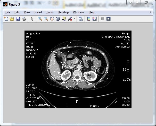The width and height of the screenshot is (156, 126).
Task: Open the Help menu
Action: click(x=92, y=12)
